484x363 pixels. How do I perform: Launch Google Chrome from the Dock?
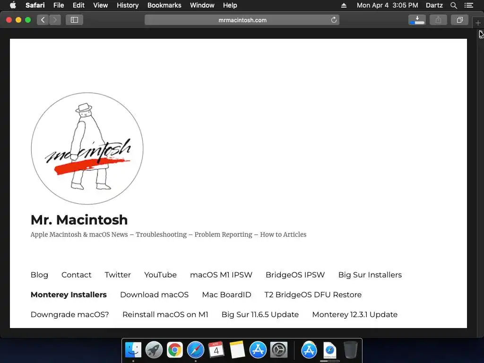[175, 350]
